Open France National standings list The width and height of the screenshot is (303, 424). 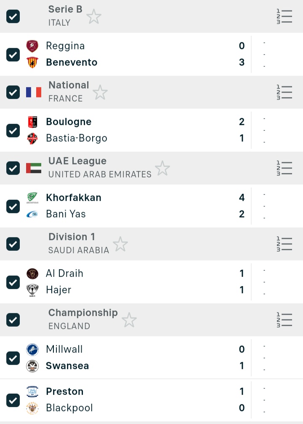pos(284,92)
